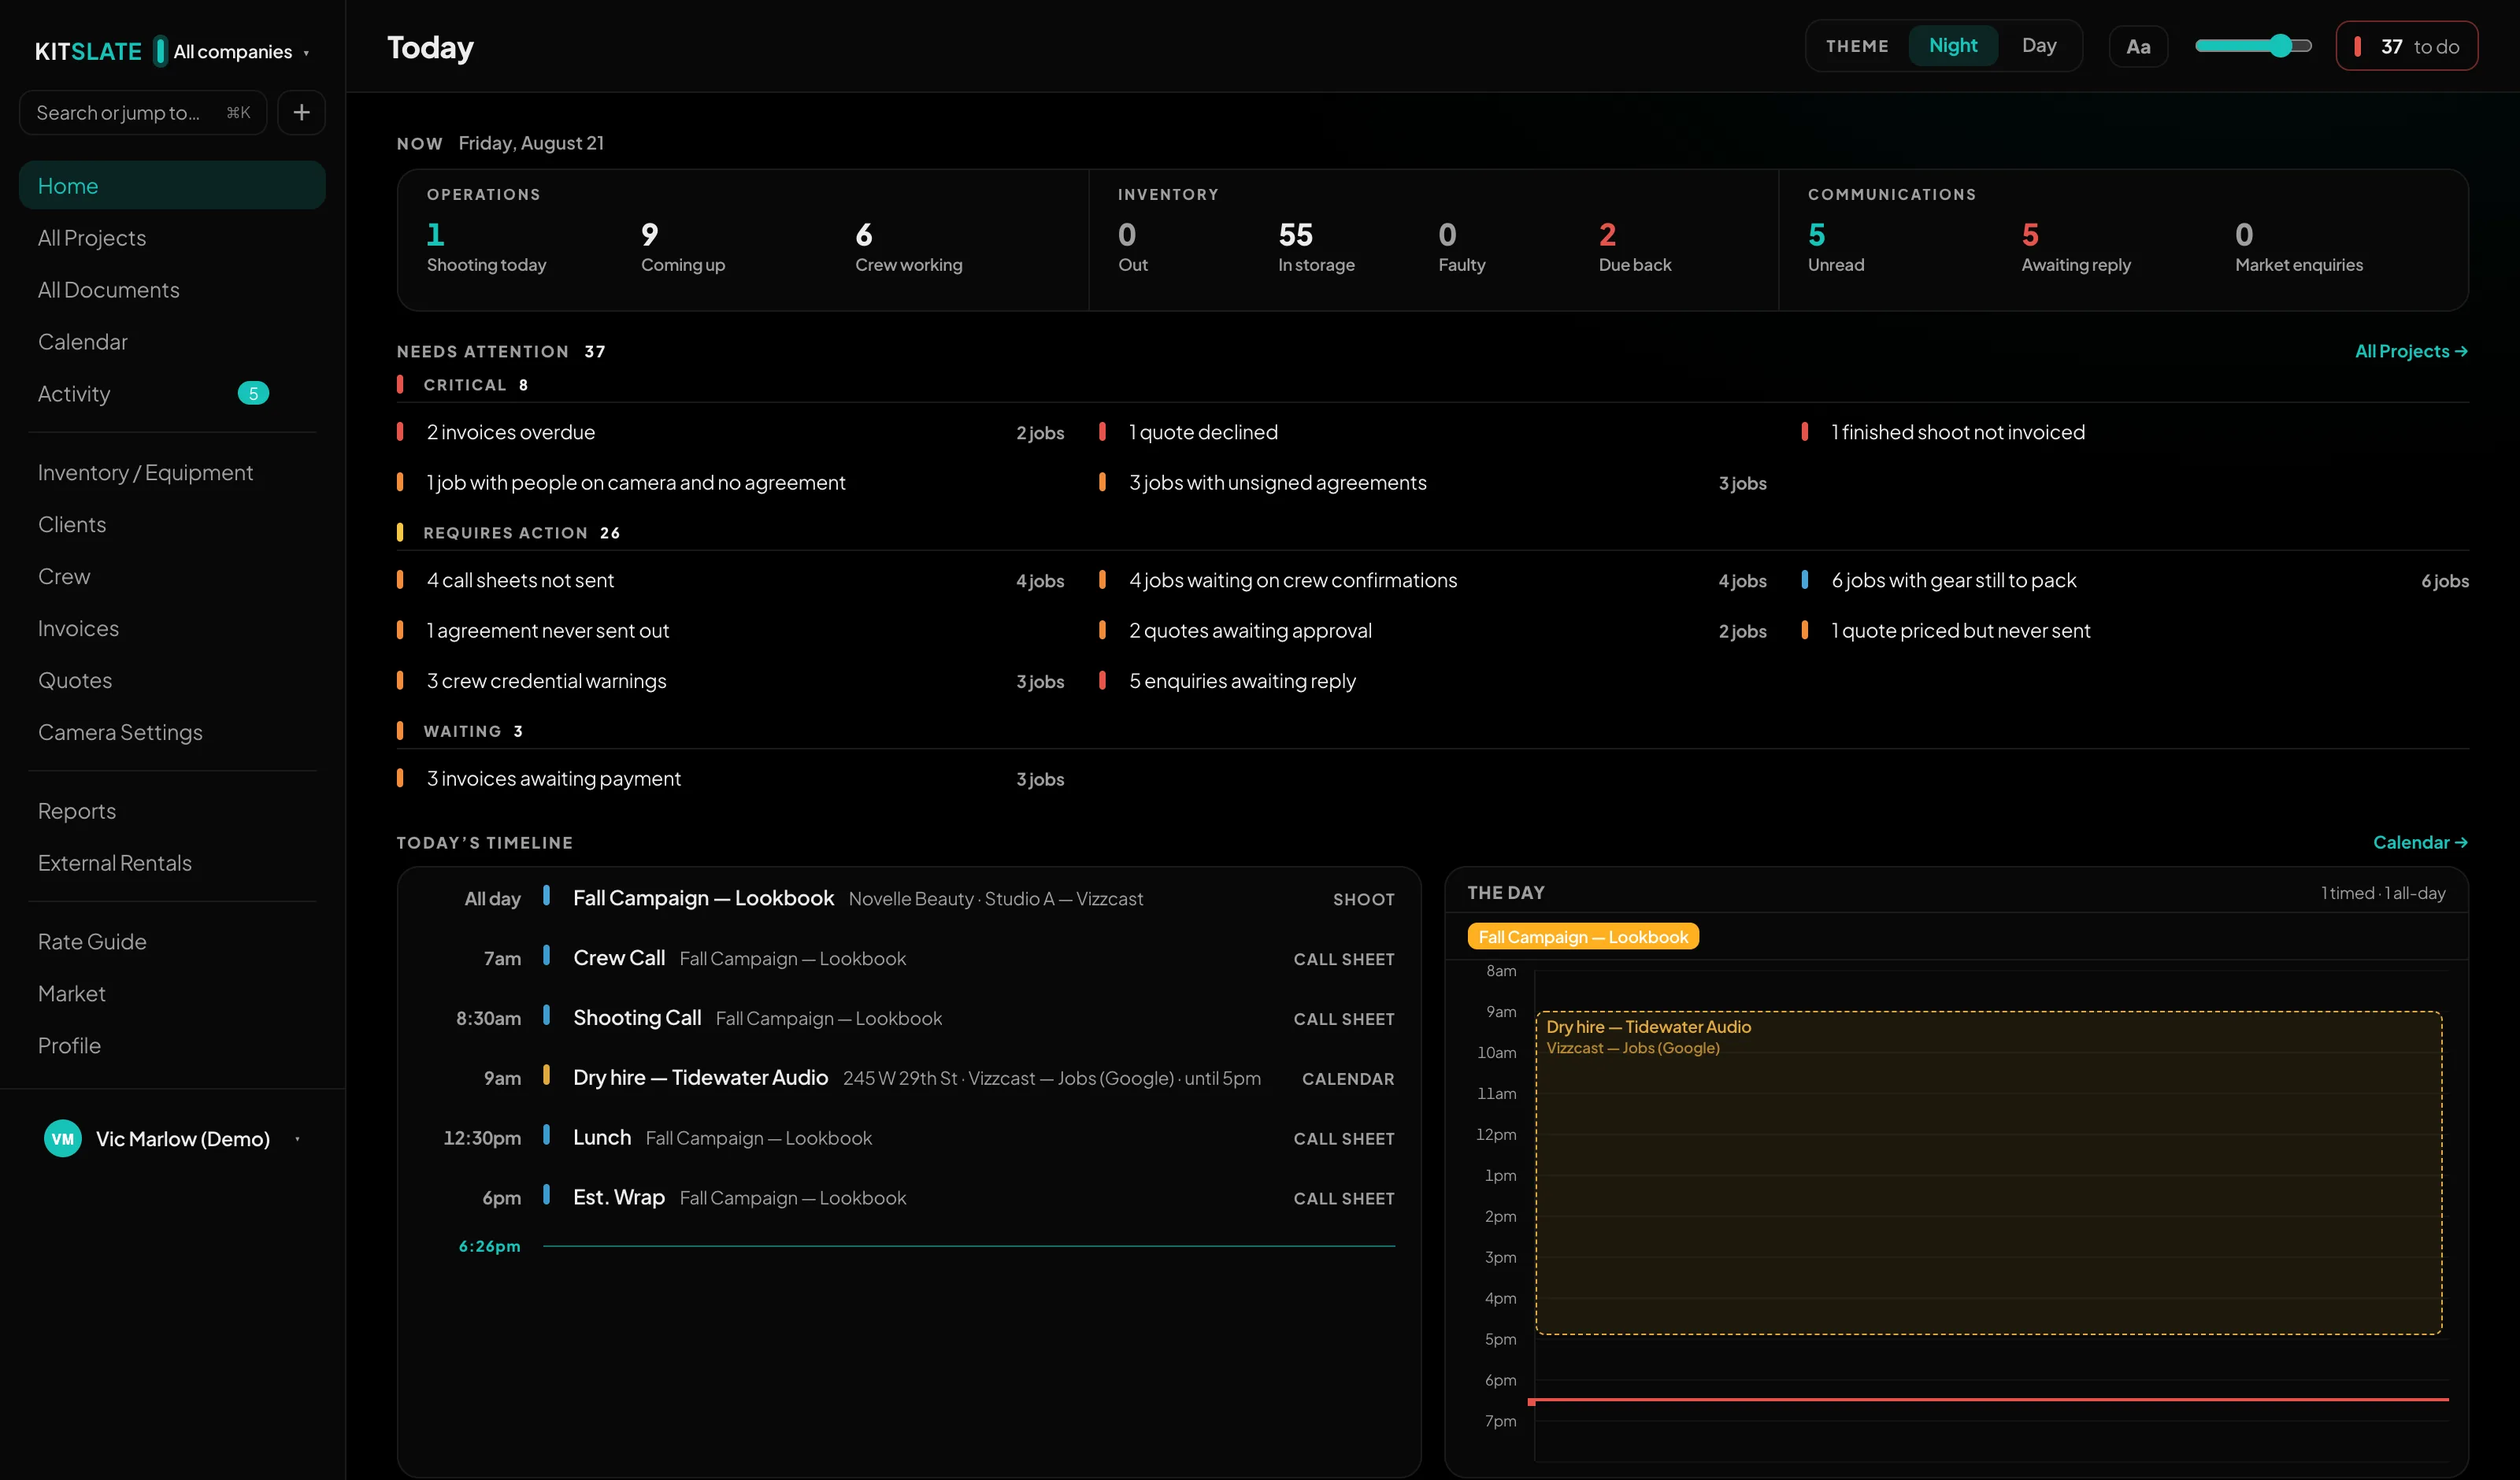2520x1480 pixels.
Task: Open the 4 call sheets not sent item
Action: coord(731,580)
